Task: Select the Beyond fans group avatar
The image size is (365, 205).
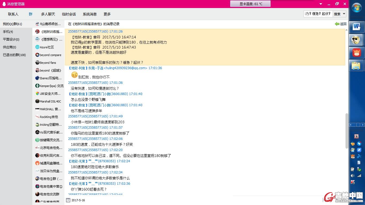Action: coord(37,63)
